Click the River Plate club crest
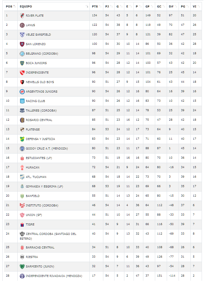Screen dimensions: 205x281 [x=22, y=16]
